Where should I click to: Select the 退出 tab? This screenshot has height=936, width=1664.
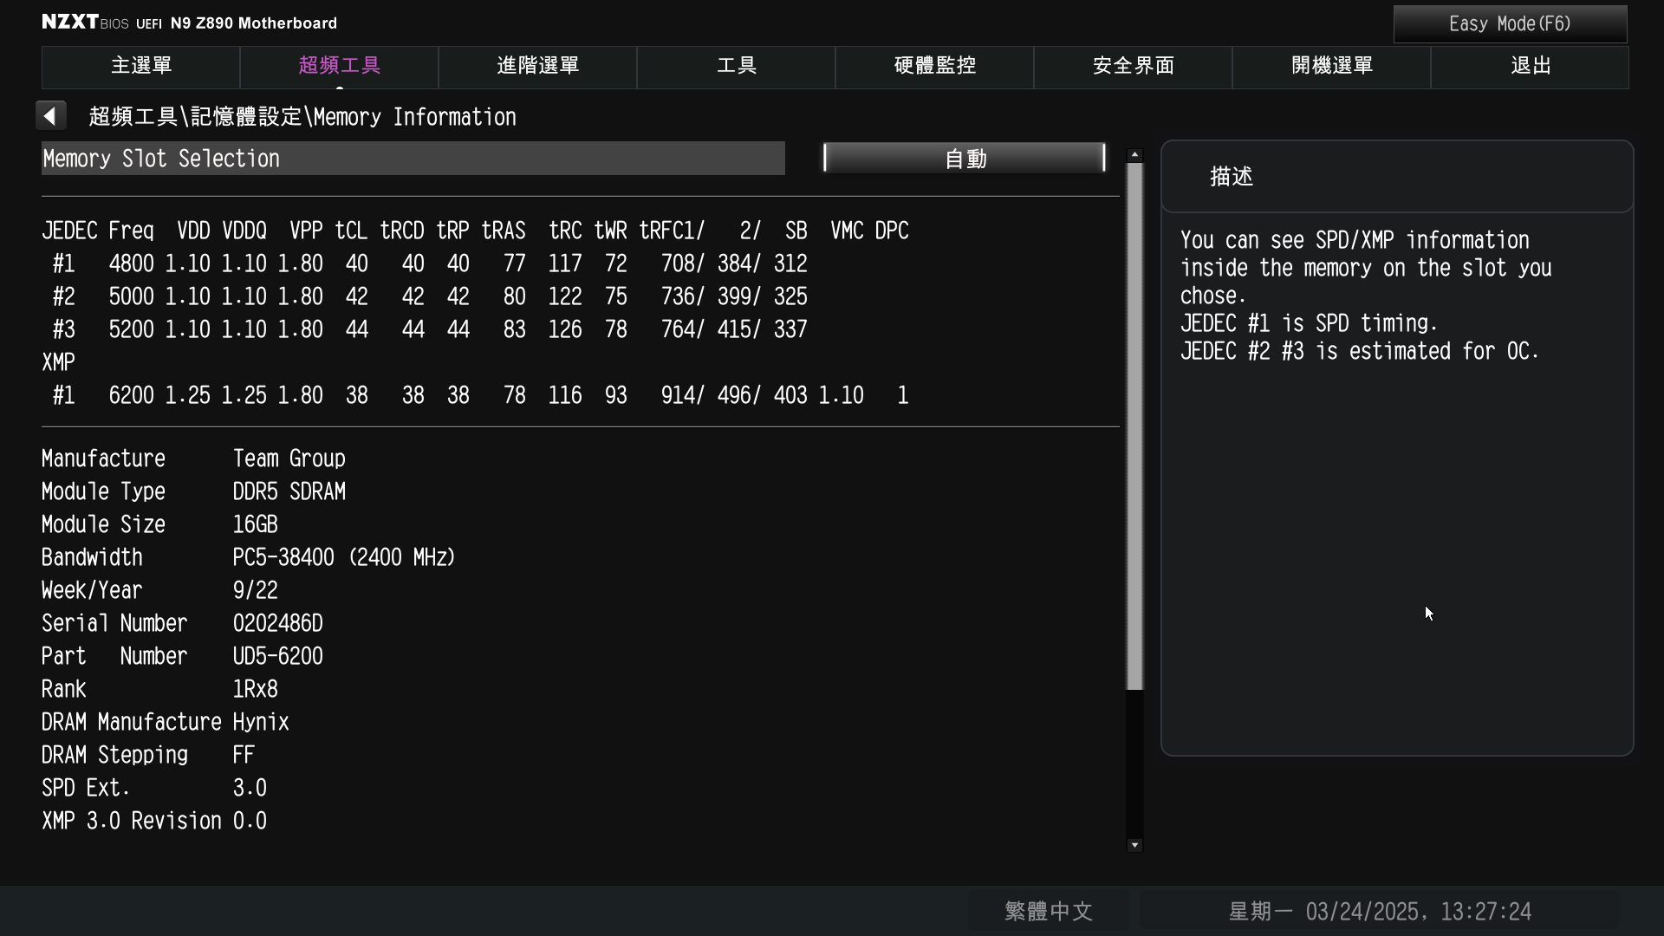pyautogui.click(x=1530, y=67)
